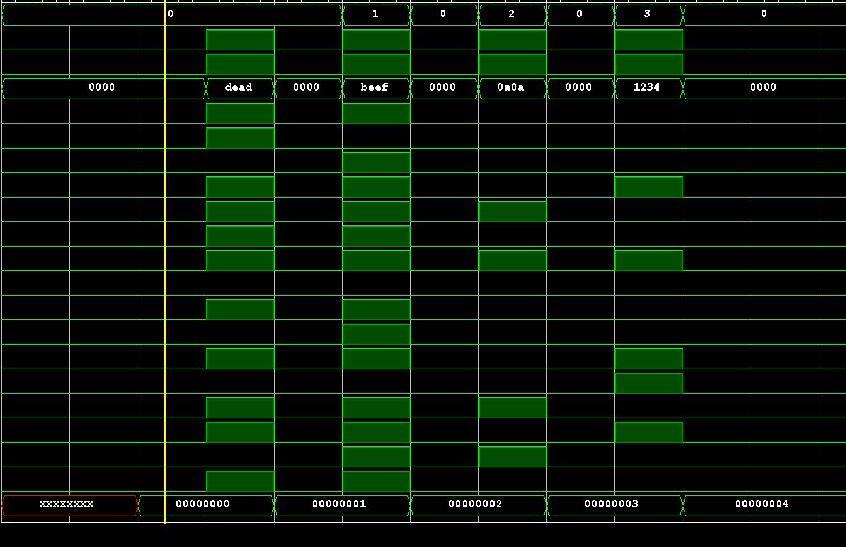Select the 0000 segment between 0a0a and 1234
Image resolution: width=846 pixels, height=547 pixels.
tap(580, 88)
